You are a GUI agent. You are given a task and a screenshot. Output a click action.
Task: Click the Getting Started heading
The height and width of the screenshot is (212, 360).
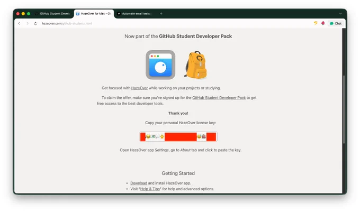pos(178,173)
